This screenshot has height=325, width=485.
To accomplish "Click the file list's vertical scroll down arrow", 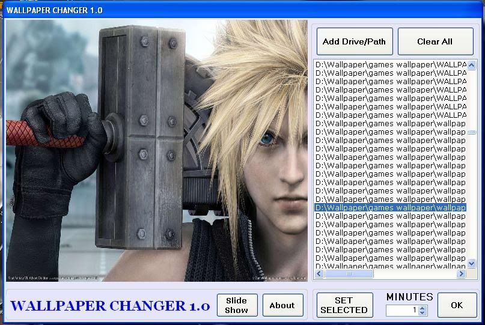I will (471, 264).
